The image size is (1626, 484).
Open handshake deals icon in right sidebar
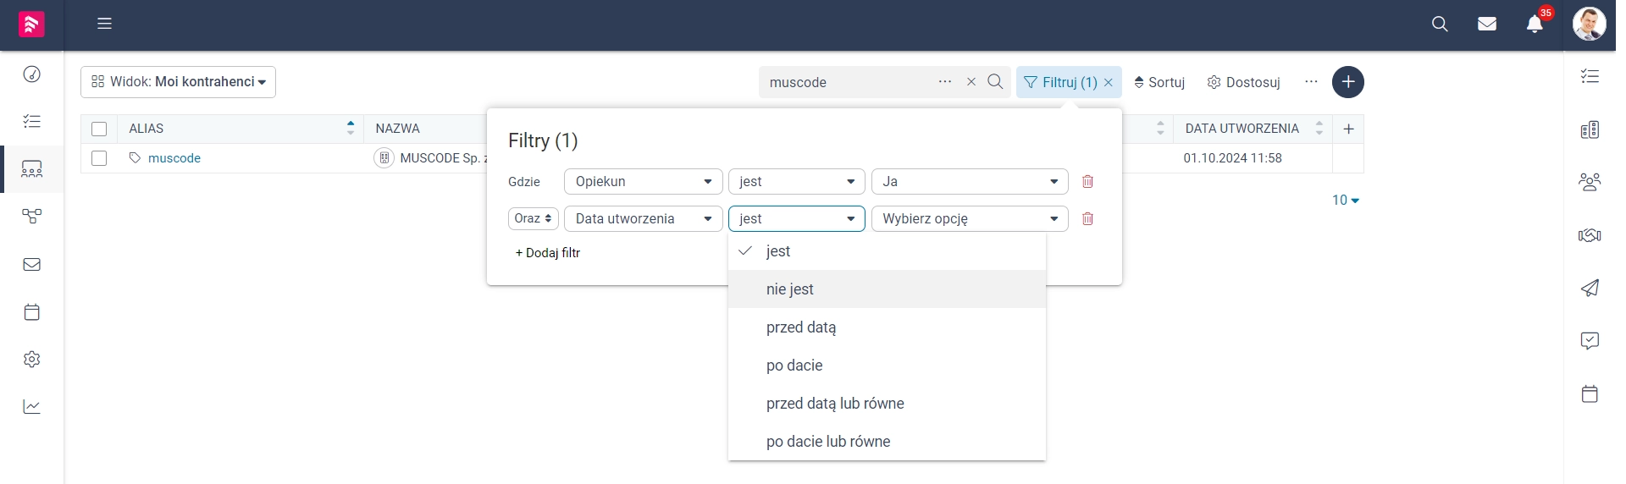(1590, 235)
